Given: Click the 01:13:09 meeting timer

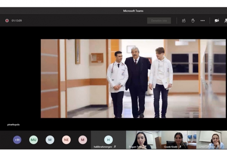Looking at the screenshot, I should click(17, 21).
